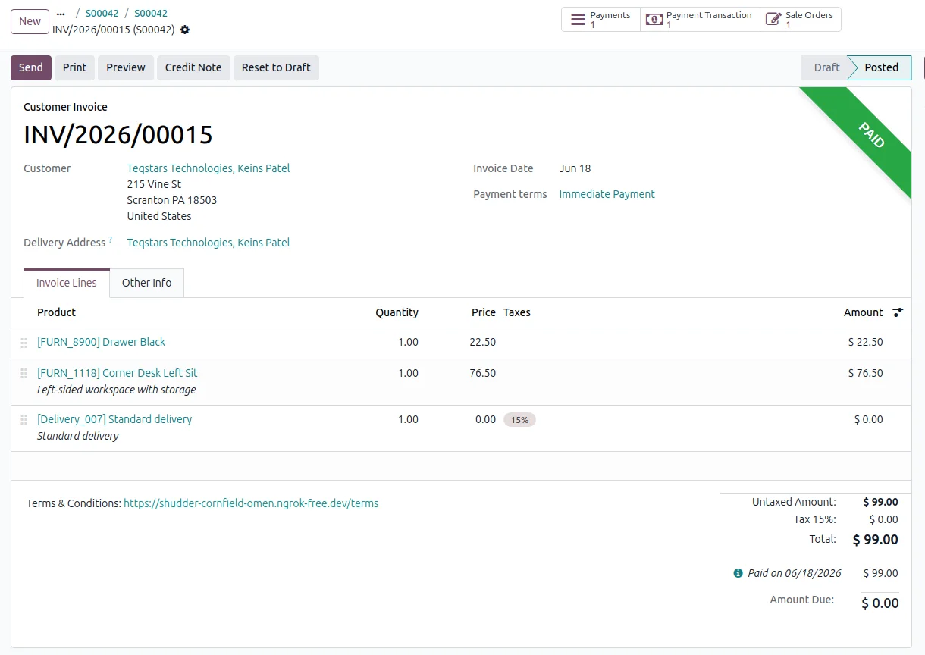Click the info icon beside Paid on
Screen dimensions: 925x655
pos(738,573)
